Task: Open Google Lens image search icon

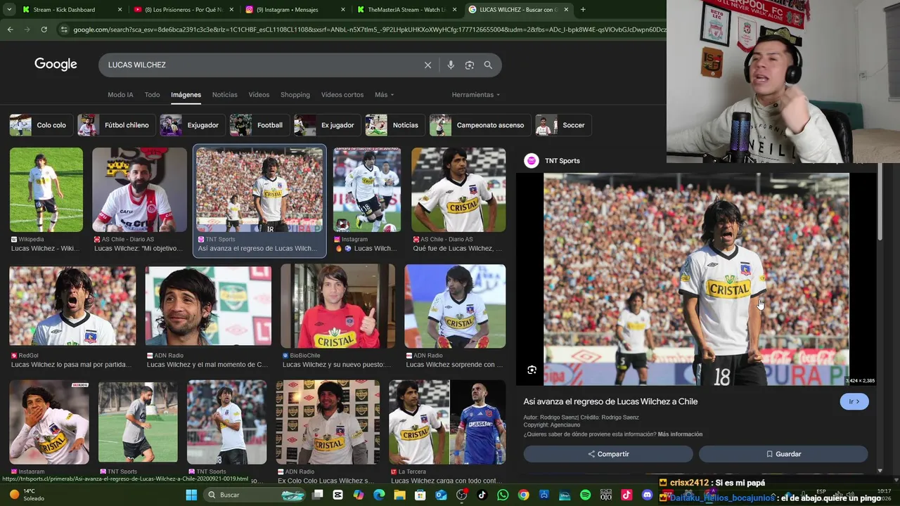Action: click(x=469, y=65)
